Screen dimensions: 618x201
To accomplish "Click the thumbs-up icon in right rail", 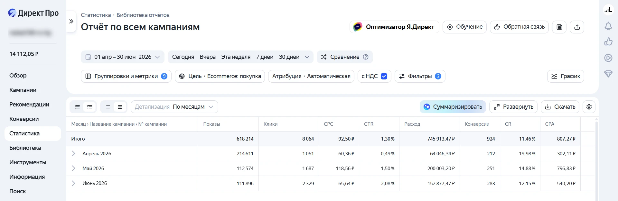I will [608, 41].
